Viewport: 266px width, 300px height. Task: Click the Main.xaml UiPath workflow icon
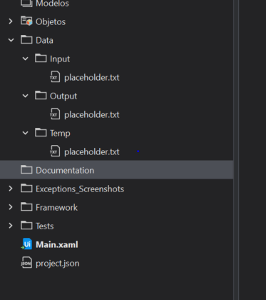coord(26,244)
